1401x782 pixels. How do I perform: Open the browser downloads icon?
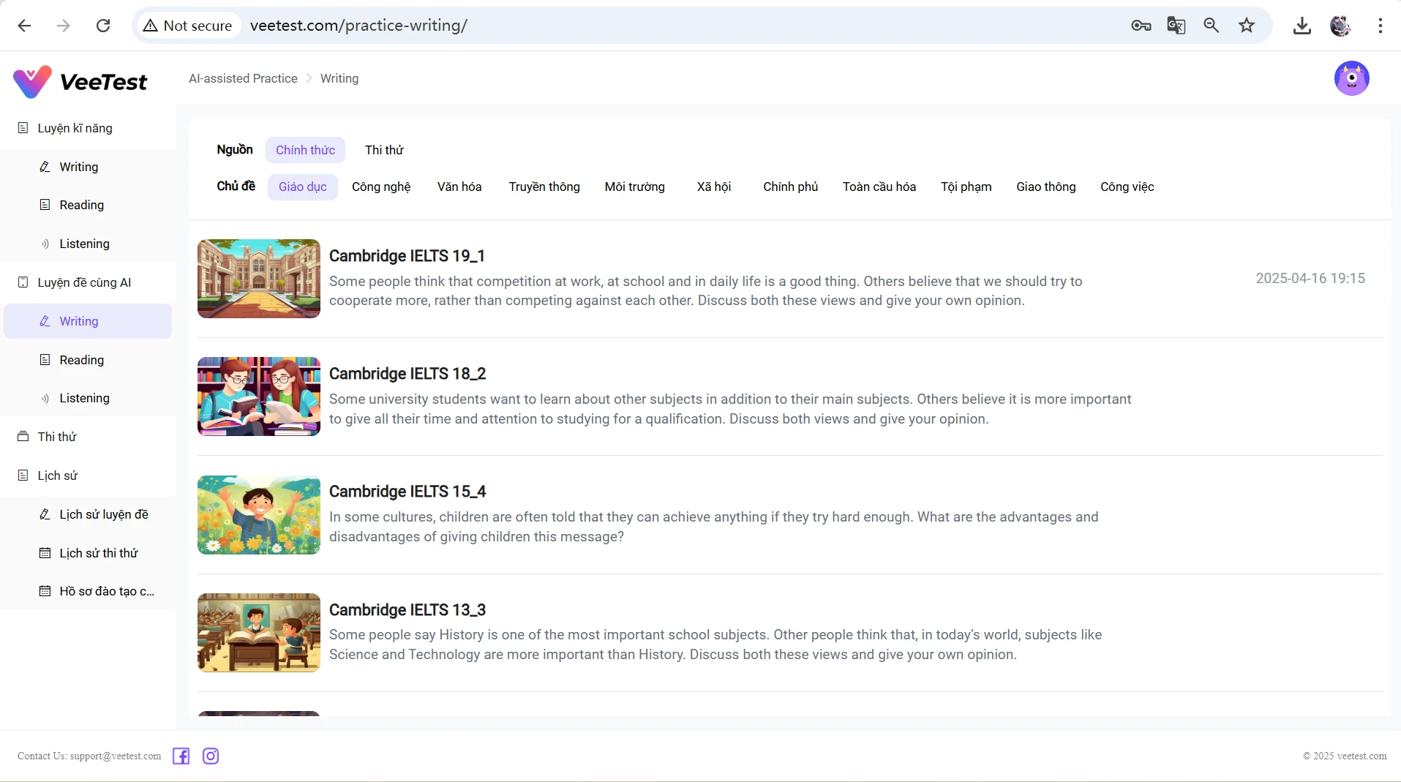pyautogui.click(x=1302, y=26)
